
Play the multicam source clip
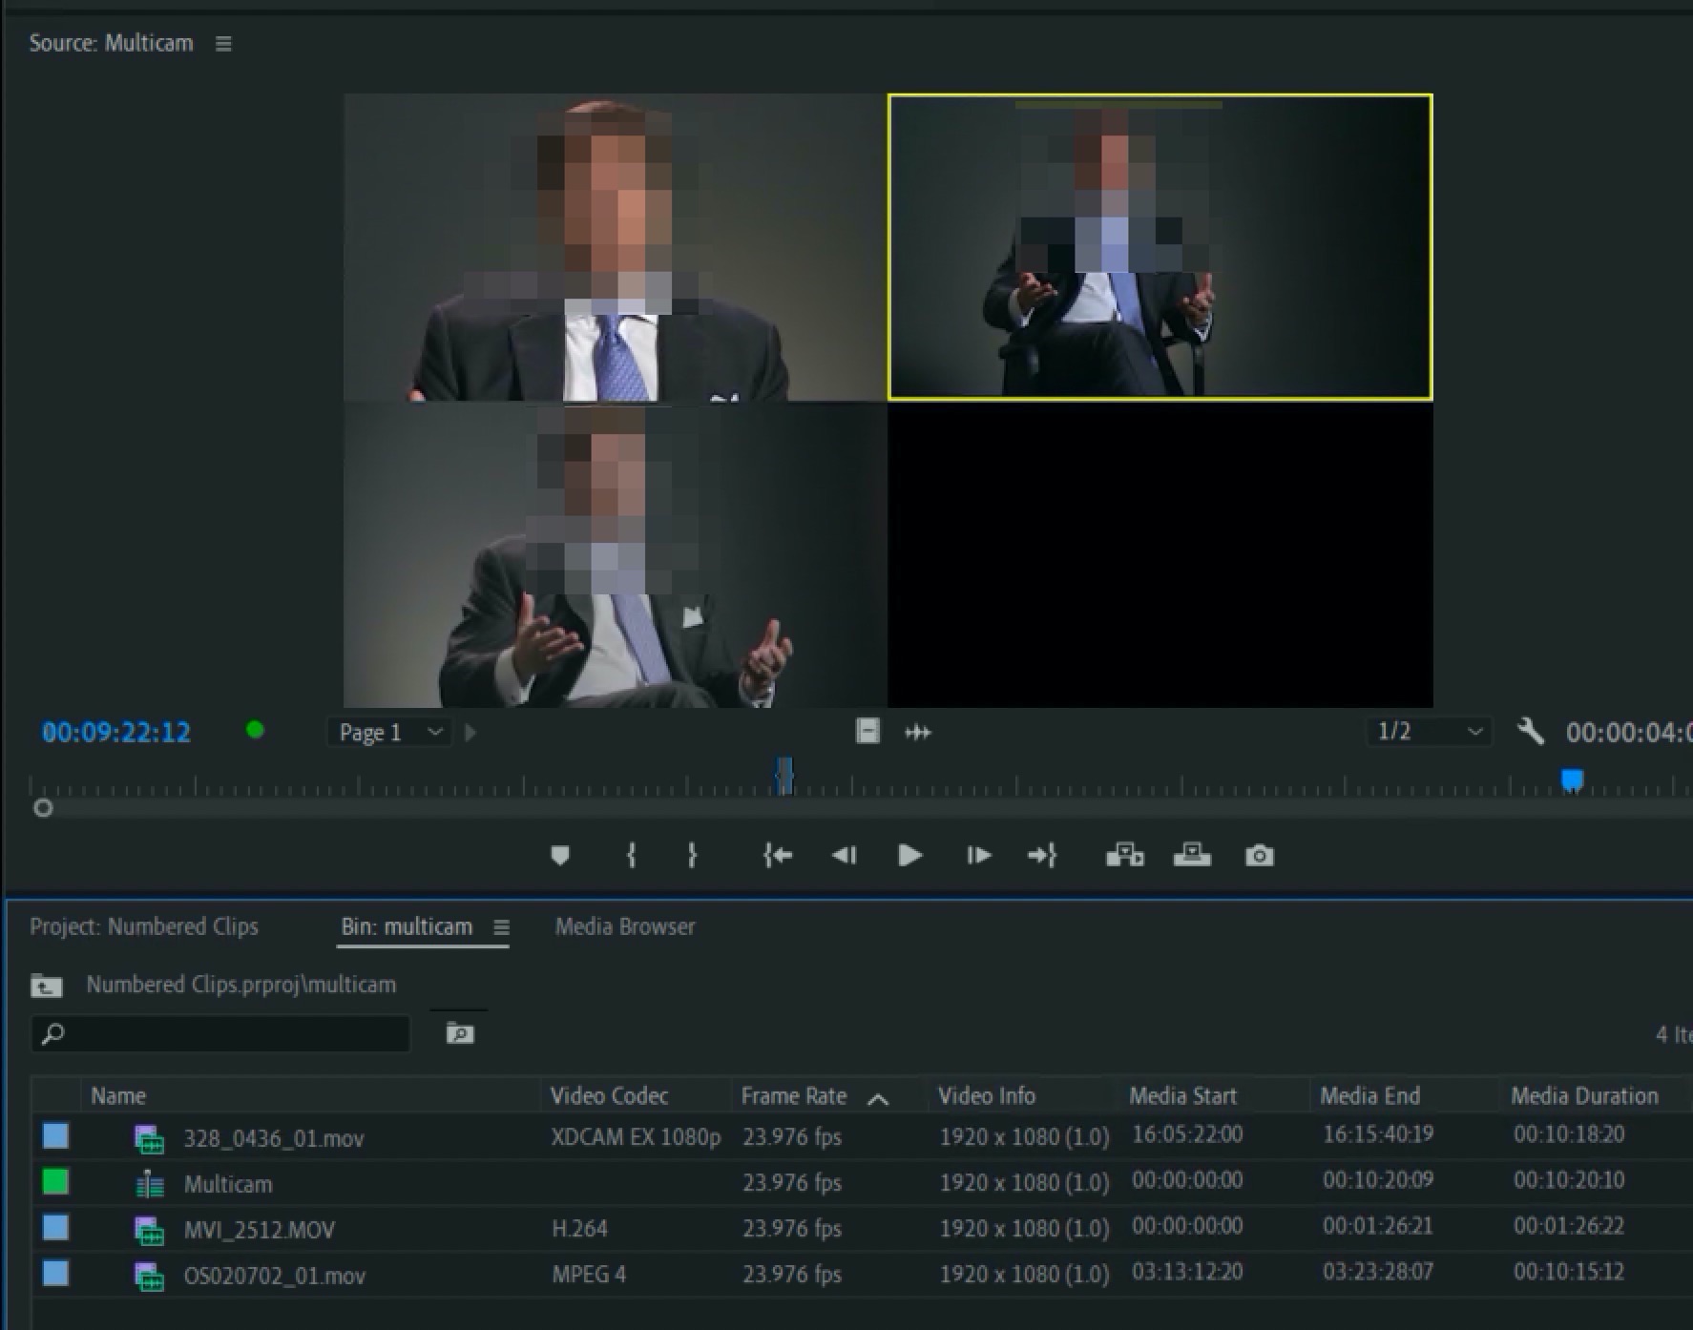pos(909,856)
